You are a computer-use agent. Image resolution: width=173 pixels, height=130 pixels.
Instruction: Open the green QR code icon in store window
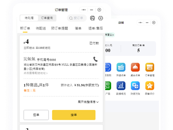108,86
